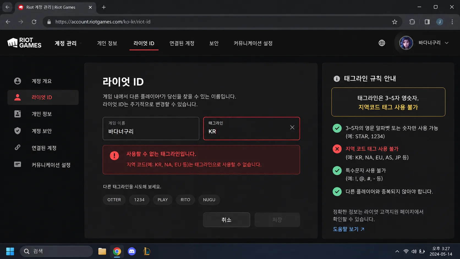Open the 계정 관리 dropdown menu
The image size is (460, 259).
(x=68, y=43)
